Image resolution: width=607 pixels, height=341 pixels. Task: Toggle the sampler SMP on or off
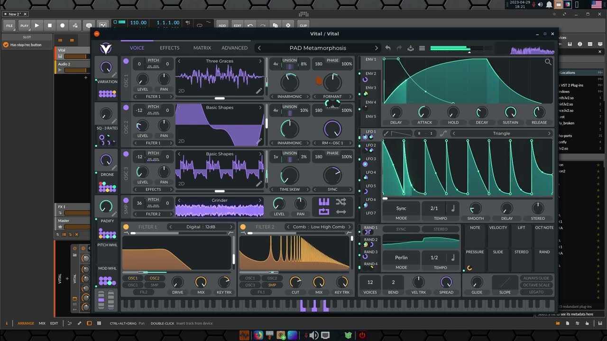point(126,200)
